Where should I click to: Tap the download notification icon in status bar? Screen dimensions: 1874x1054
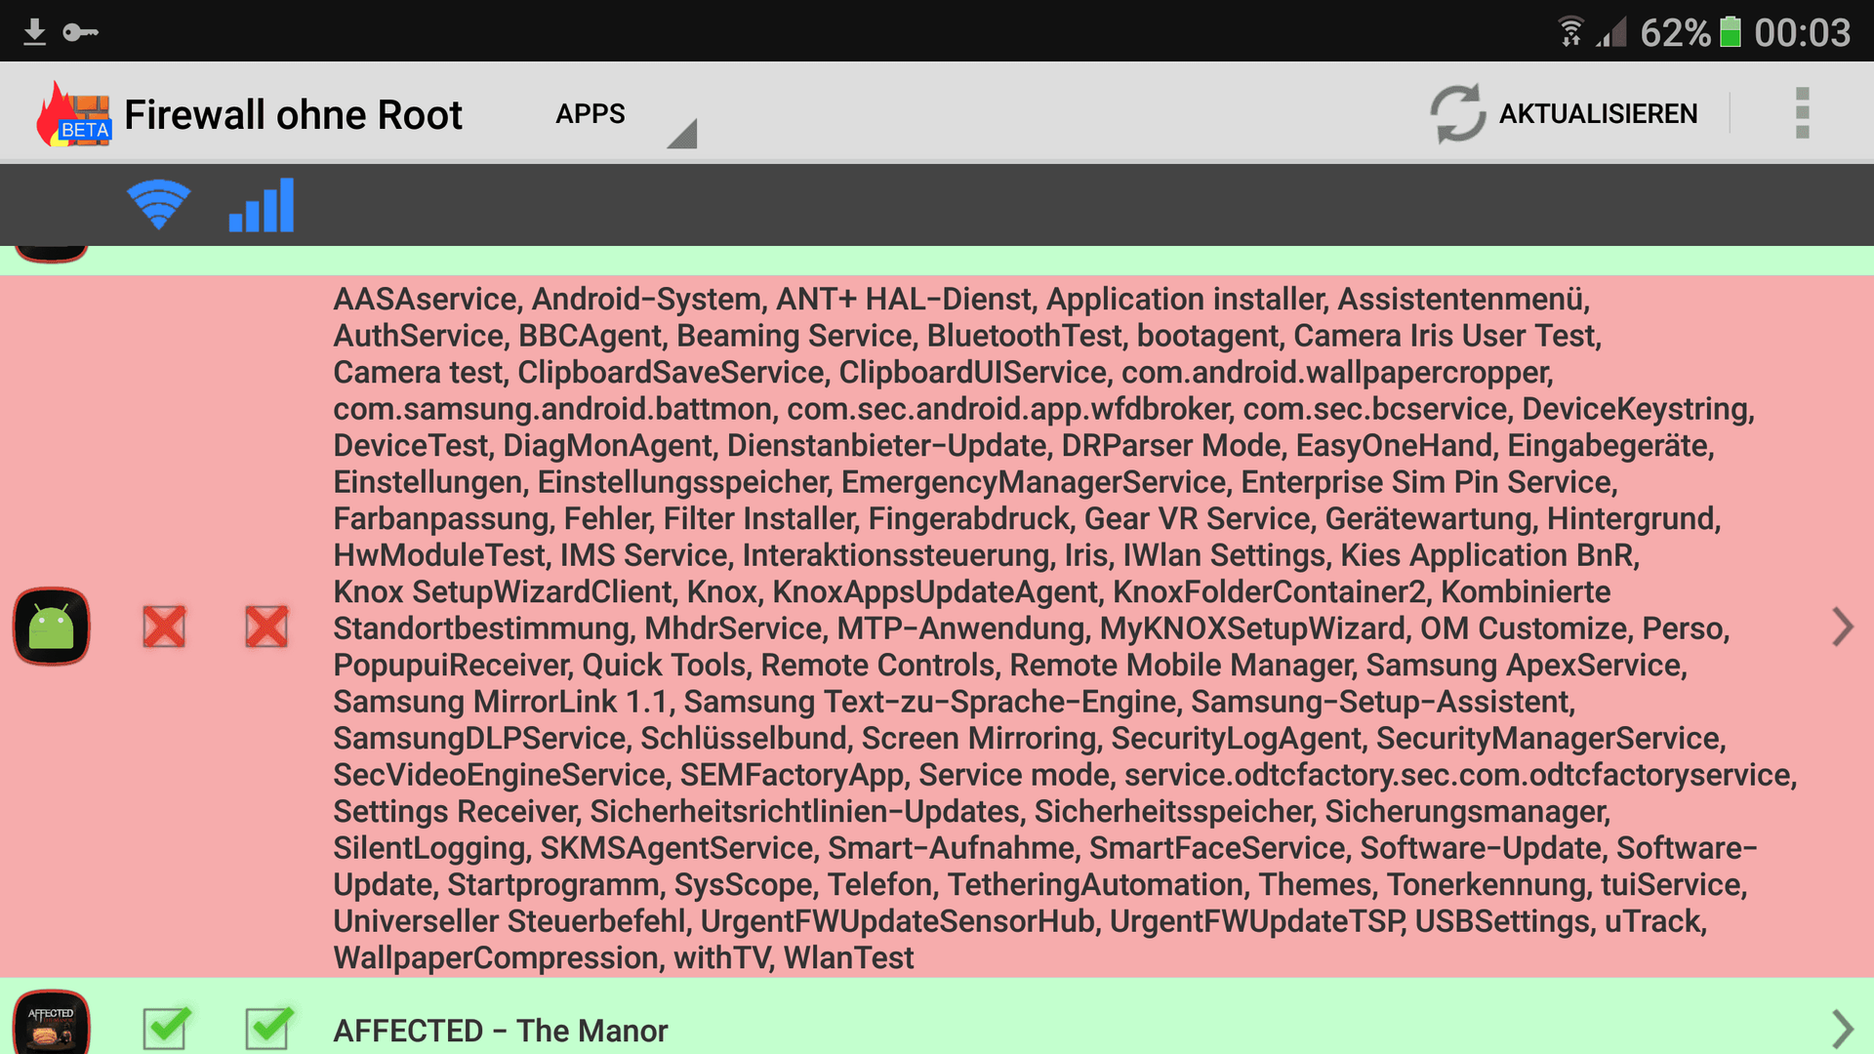pos(34,31)
